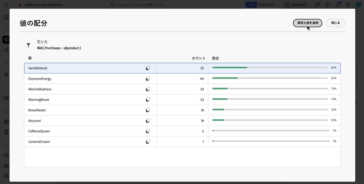Copy the BrewMaster value
The height and width of the screenshot is (184, 364).
point(148,110)
